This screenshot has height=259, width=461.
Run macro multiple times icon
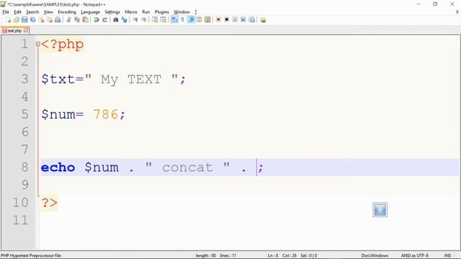243,19
